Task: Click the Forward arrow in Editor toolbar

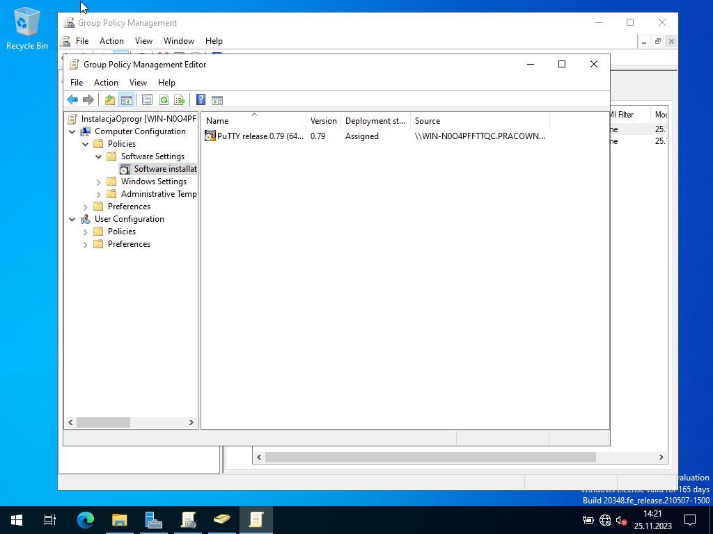Action: tap(88, 100)
